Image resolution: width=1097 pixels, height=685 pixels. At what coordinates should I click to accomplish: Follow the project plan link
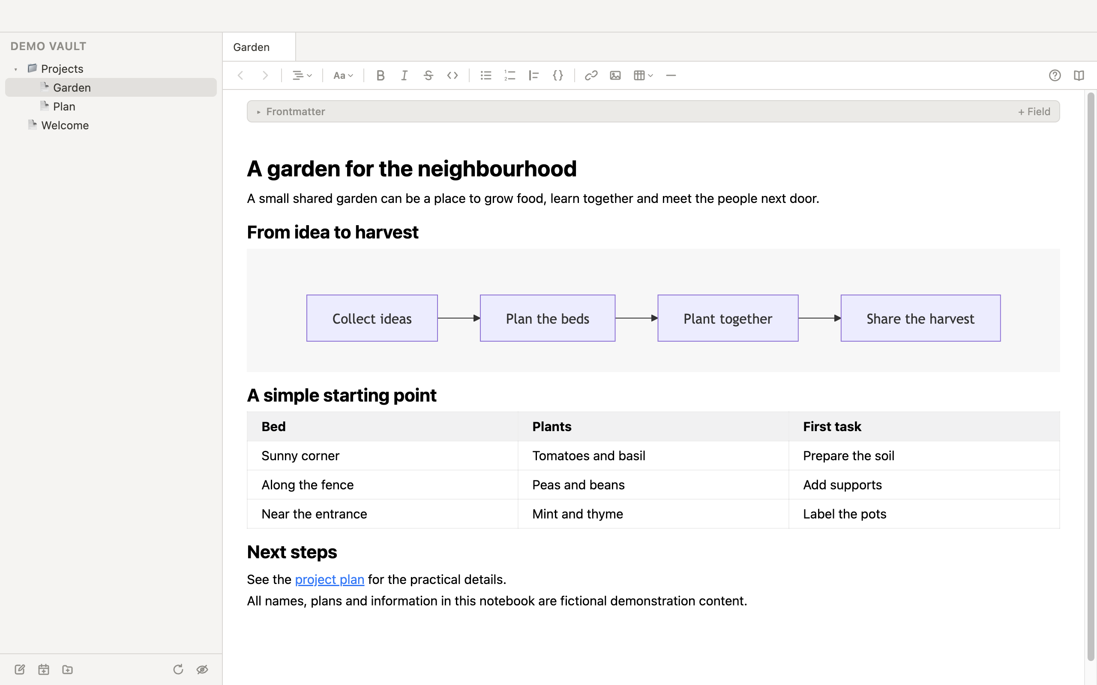330,579
